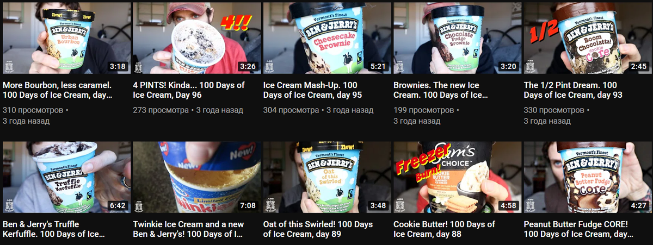Click title 'Oat of this Swirled!' day 89
The height and width of the screenshot is (245, 653).
[x=318, y=229]
